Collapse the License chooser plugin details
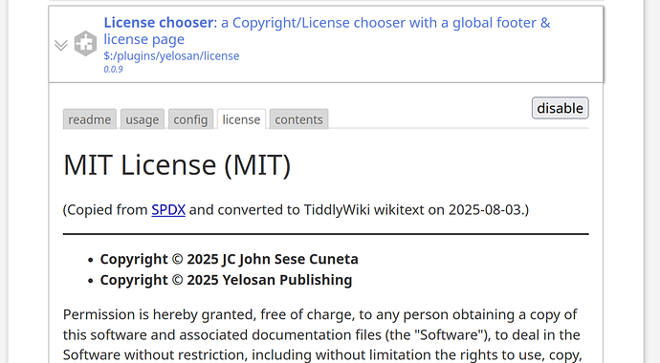The image size is (660, 363). pyautogui.click(x=61, y=45)
